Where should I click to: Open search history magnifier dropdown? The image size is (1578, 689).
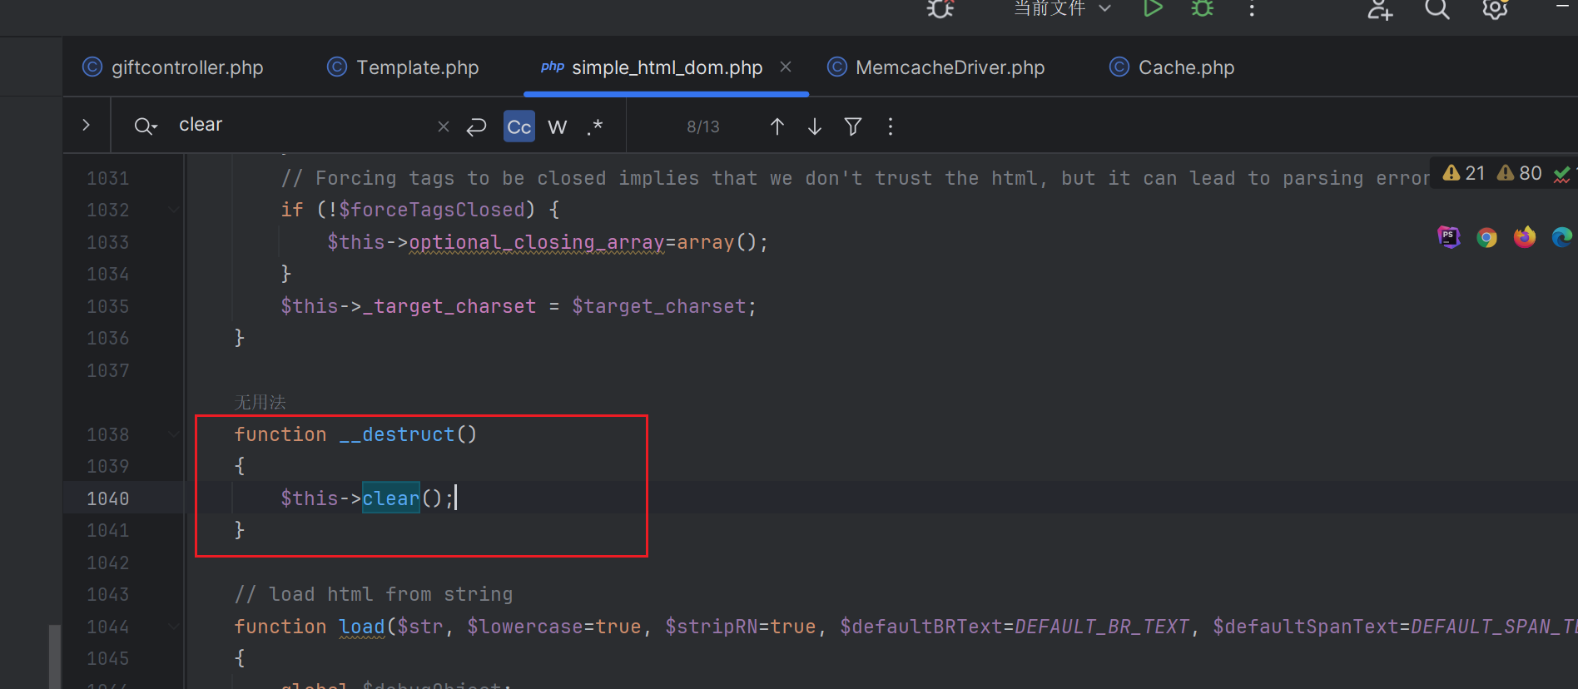click(x=146, y=126)
